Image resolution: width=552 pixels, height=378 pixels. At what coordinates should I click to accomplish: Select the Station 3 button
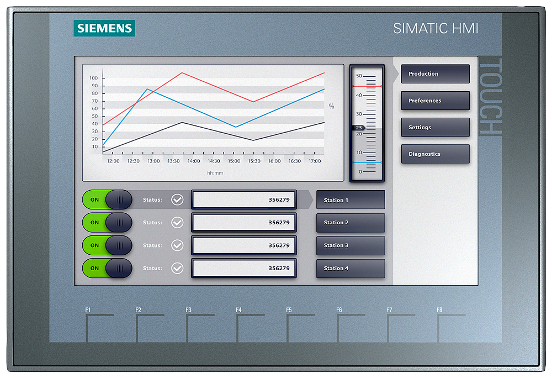[350, 245]
